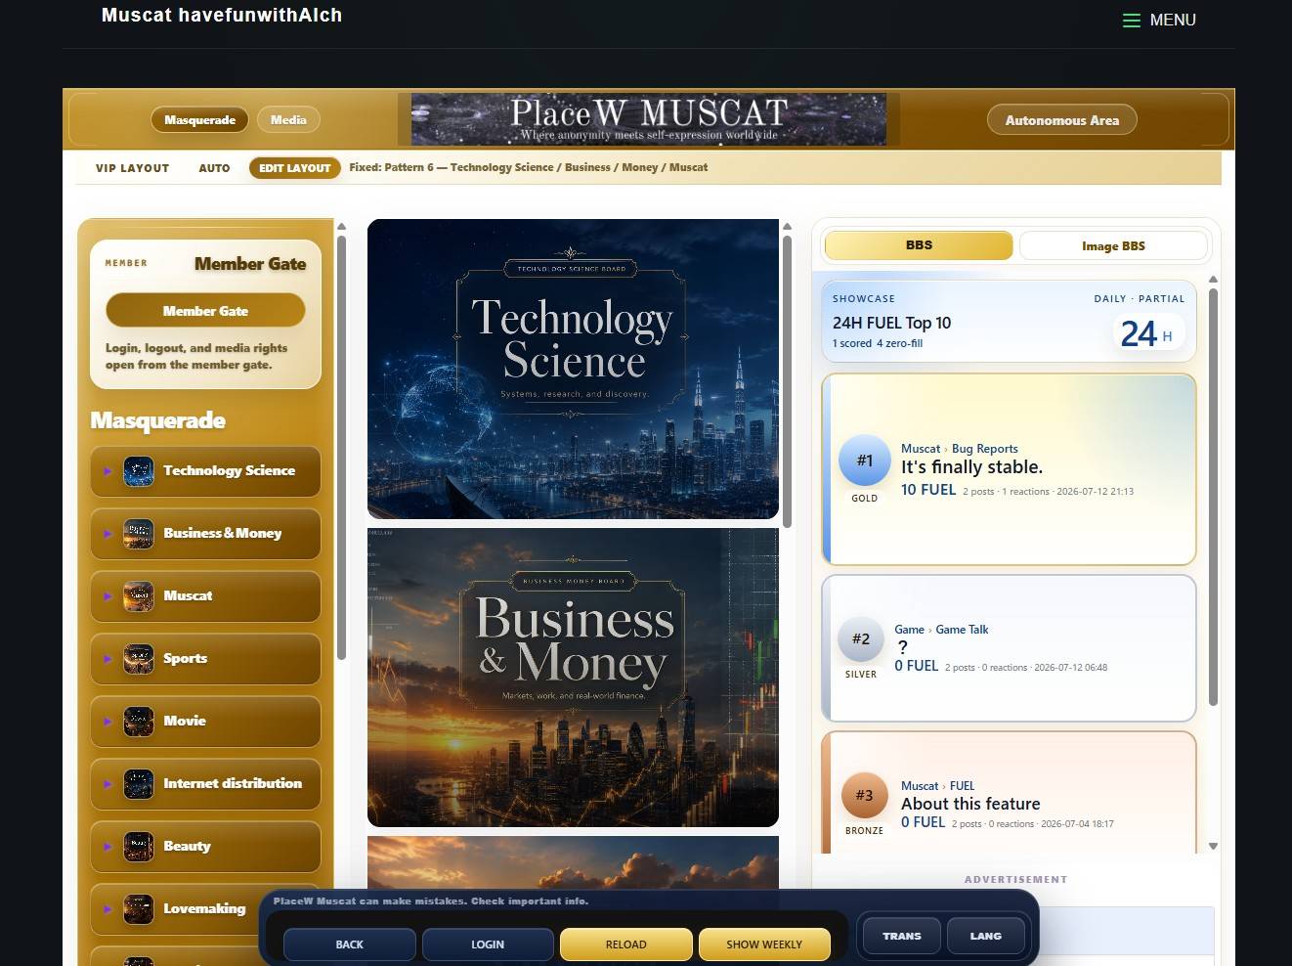1292x966 pixels.
Task: Open the "?" thread in Game Talk
Action: pos(903,647)
